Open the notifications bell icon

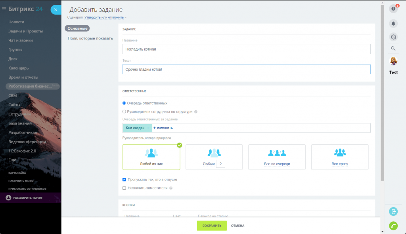pyautogui.click(x=393, y=23)
